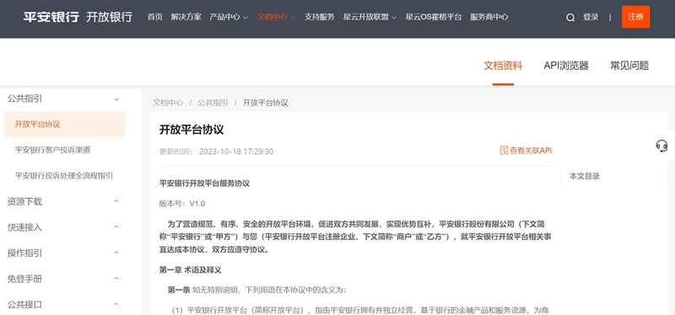Open 解决方案 in the top navigation
The width and height of the screenshot is (675, 315).
tap(186, 17)
